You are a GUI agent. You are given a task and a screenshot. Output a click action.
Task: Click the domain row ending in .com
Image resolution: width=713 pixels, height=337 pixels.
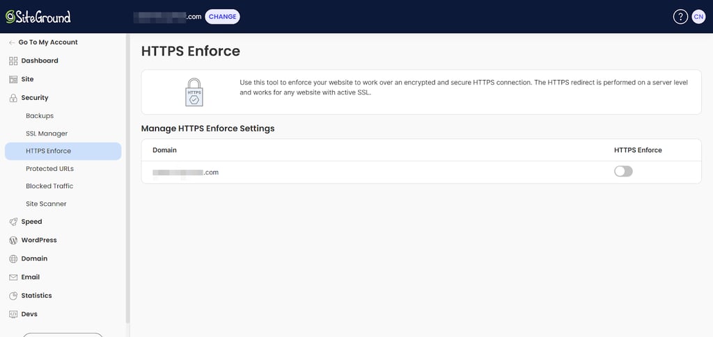pyautogui.click(x=421, y=172)
